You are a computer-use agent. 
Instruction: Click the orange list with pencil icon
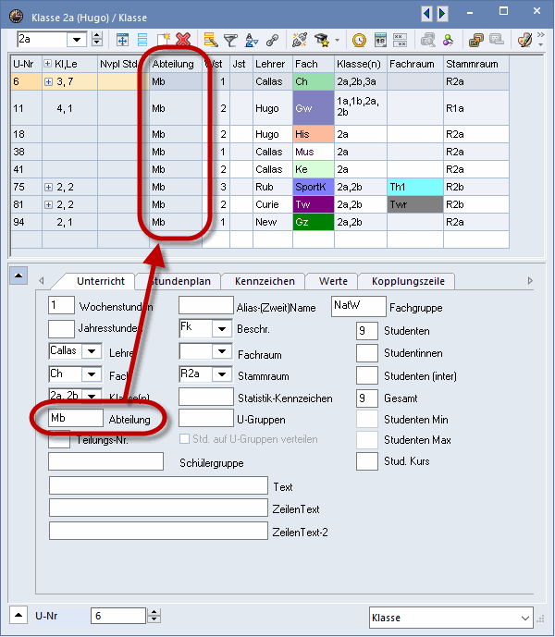click(x=211, y=40)
